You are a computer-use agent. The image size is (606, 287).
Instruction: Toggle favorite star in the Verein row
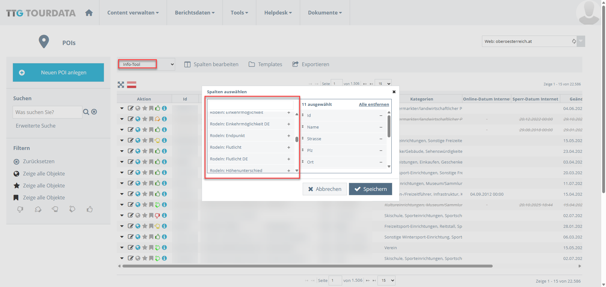145,247
